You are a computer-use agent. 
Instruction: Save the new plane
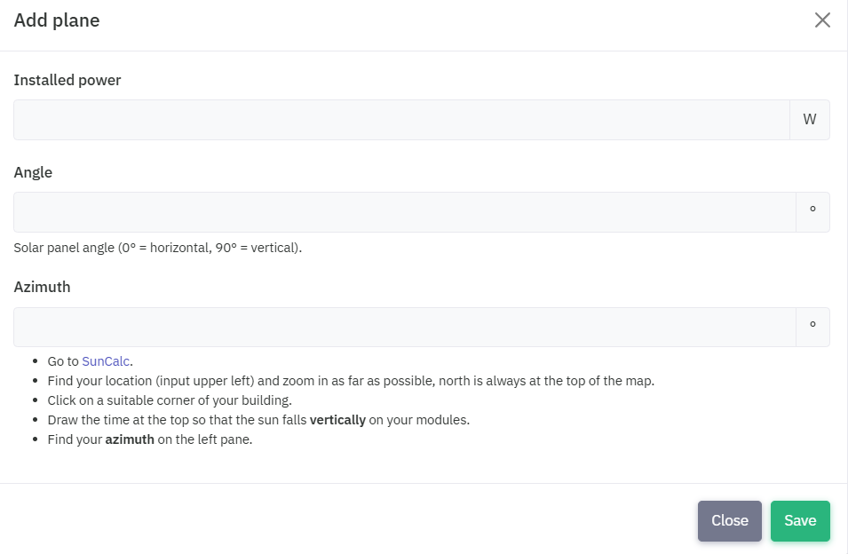point(800,520)
